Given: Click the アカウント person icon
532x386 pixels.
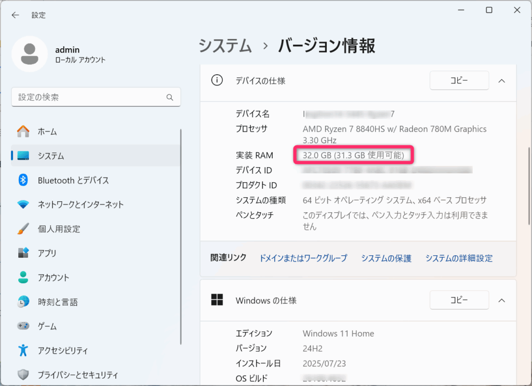Looking at the screenshot, I should [x=23, y=277].
